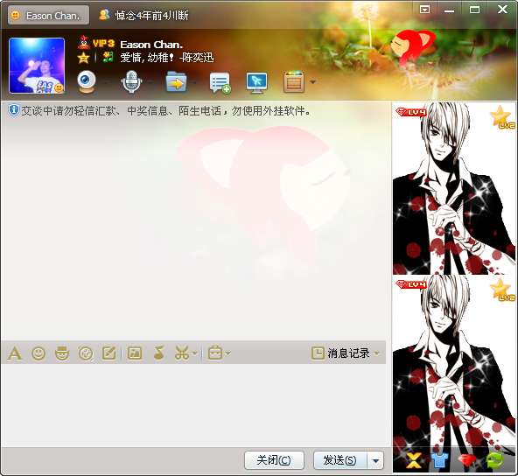Send a window shake nudge icon

[x=86, y=353]
